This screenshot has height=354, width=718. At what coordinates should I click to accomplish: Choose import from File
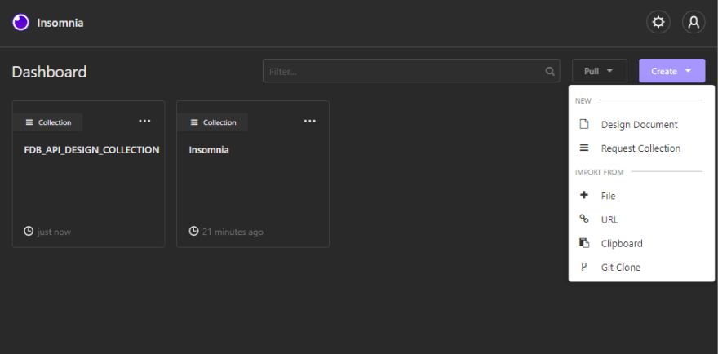641,196
